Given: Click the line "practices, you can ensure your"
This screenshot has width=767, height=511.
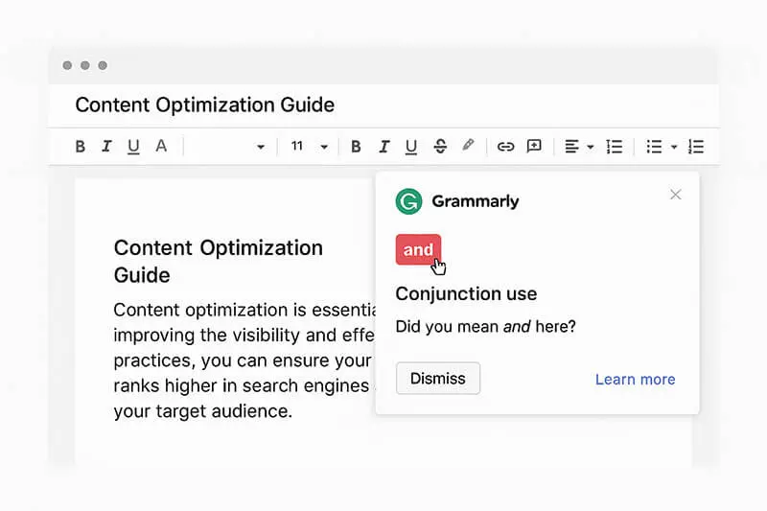Looking at the screenshot, I should tap(243, 360).
